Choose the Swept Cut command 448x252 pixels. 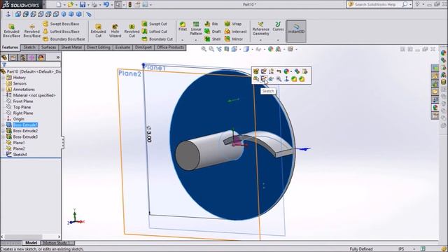click(x=154, y=24)
